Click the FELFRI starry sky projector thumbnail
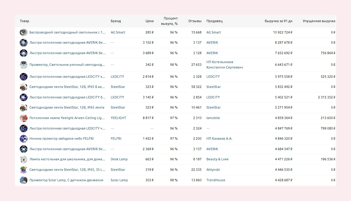This screenshot has width=351, height=201. pyautogui.click(x=24, y=138)
